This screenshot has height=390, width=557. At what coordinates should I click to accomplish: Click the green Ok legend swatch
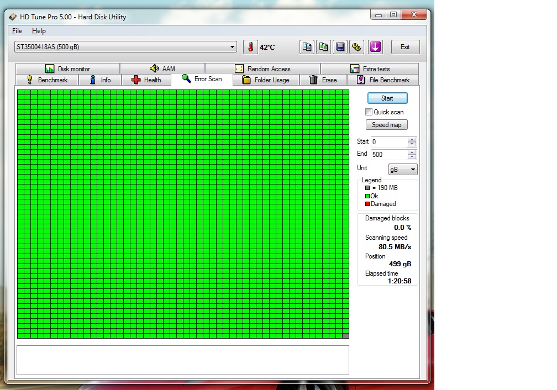click(x=367, y=196)
